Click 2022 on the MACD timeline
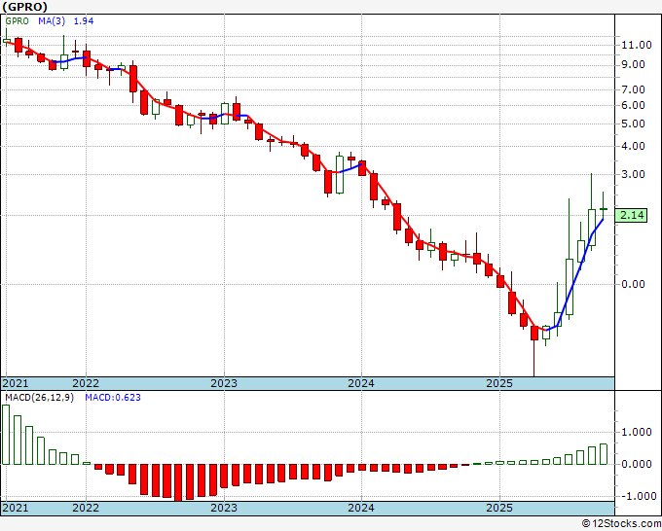 86,508
